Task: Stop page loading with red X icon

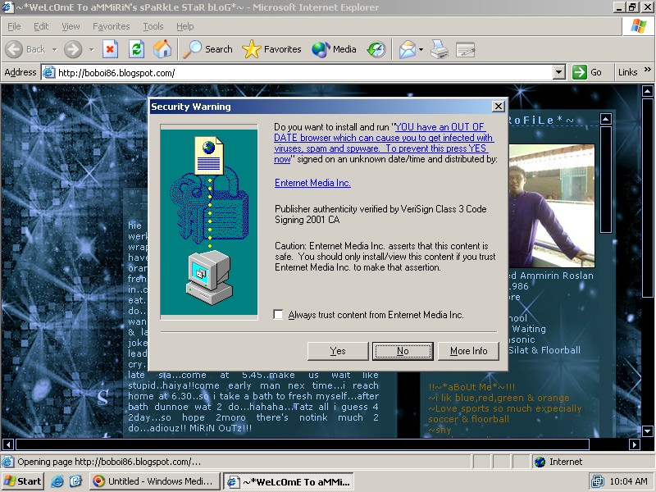Action: [x=110, y=49]
